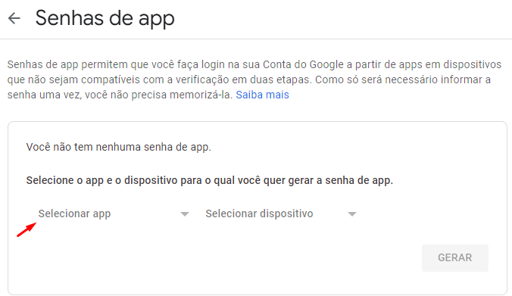The image size is (512, 296).
Task: Click 'senha uma vez, você não precisa memorizá-la' text
Action: 120,95
